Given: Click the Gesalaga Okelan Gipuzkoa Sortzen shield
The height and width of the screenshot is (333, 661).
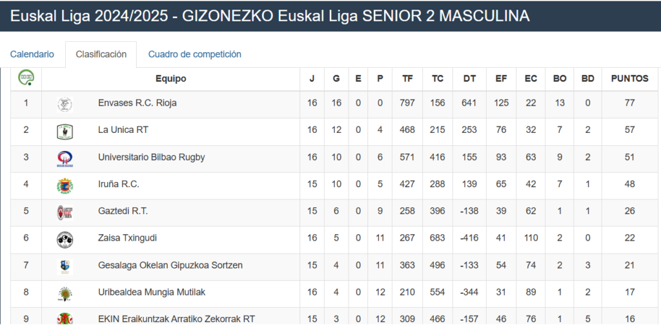Looking at the screenshot, I should (65, 267).
